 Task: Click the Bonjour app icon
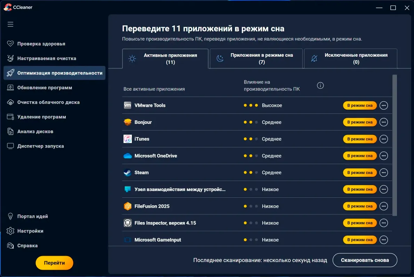click(x=128, y=122)
